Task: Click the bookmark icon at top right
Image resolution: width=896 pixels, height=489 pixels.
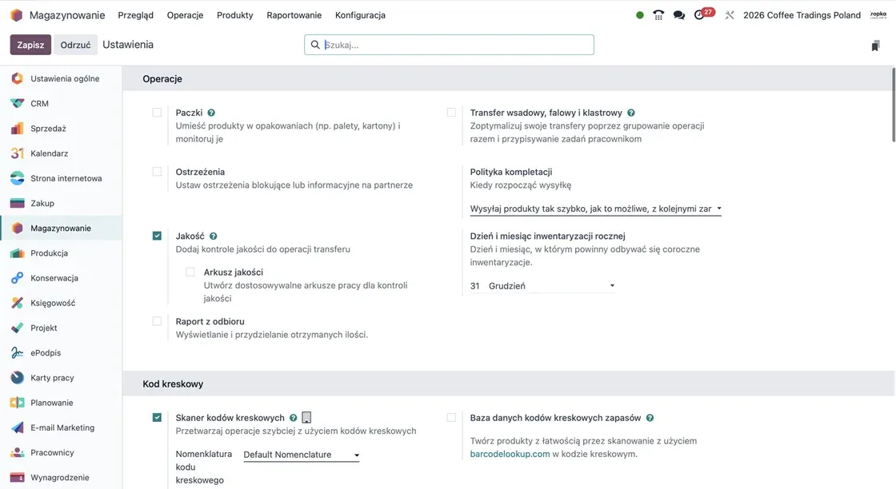Action: (875, 46)
